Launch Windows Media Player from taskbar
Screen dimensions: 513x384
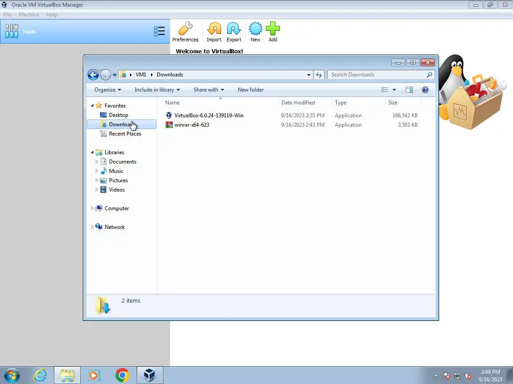pyautogui.click(x=94, y=376)
